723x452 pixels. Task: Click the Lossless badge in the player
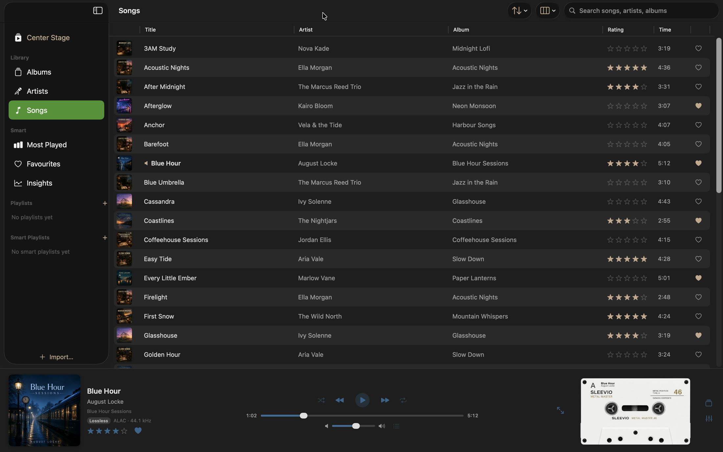pyautogui.click(x=99, y=420)
